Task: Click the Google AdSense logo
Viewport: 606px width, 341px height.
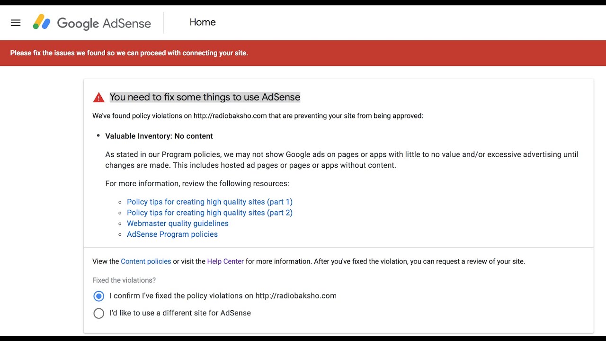Action: (x=92, y=23)
